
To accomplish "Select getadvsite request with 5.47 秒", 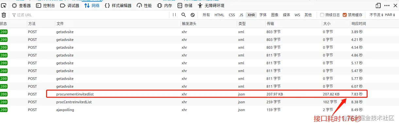I will point(199,71).
